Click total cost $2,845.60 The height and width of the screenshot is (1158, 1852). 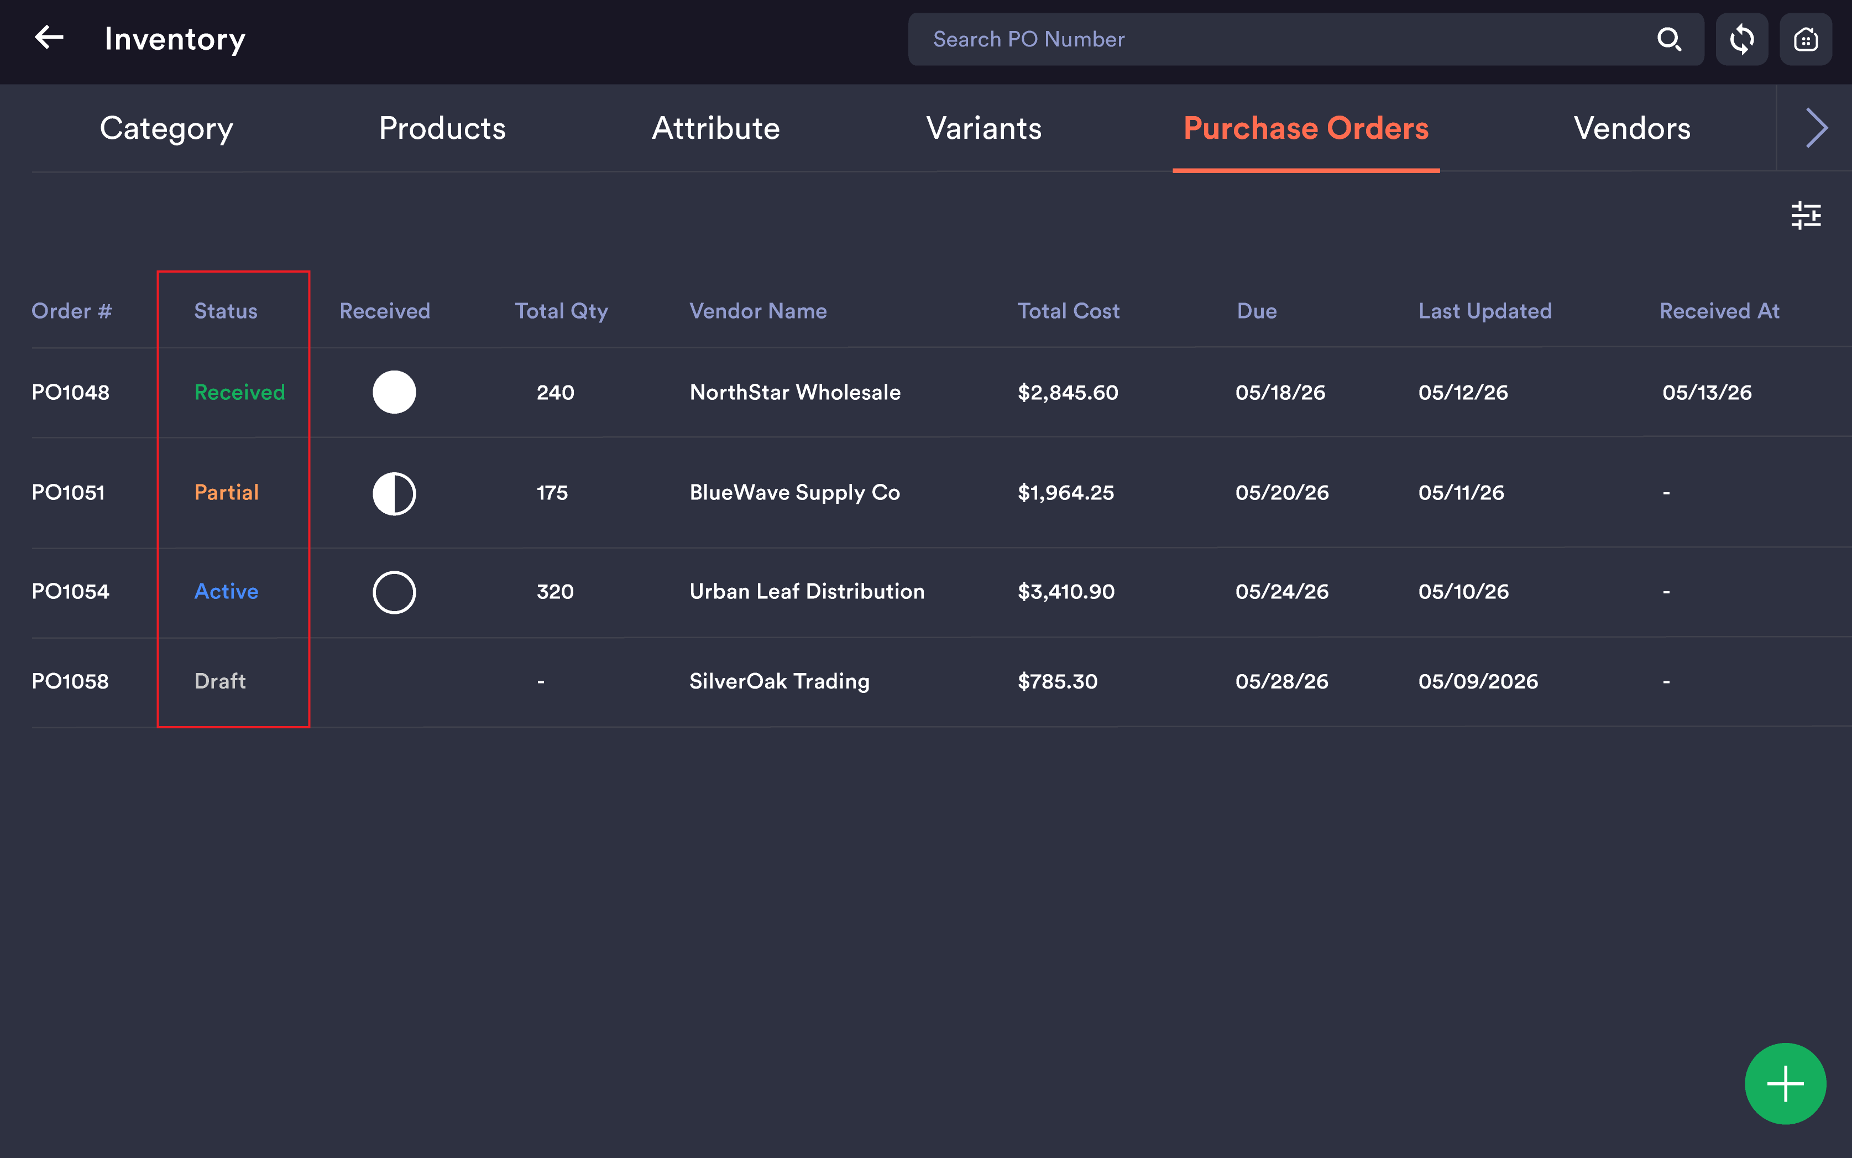point(1068,392)
